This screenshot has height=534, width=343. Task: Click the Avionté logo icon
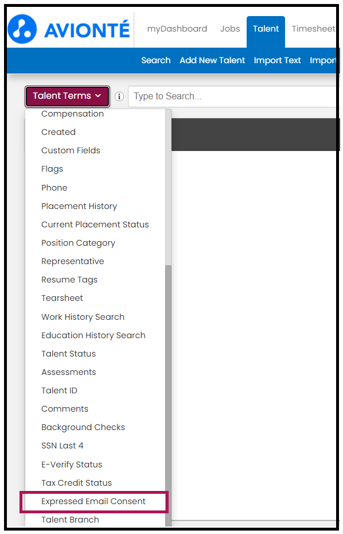tap(22, 29)
